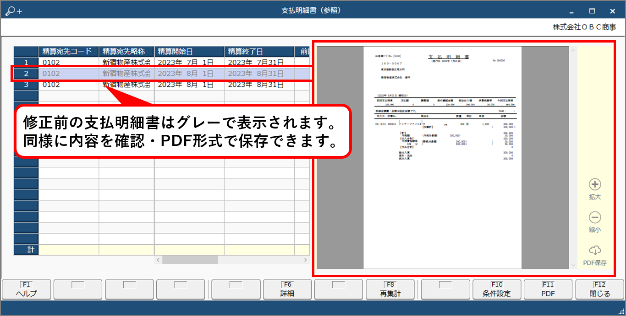The width and height of the screenshot is (626, 316).
Task: Select cell 2023年 7月31日 in row 1
Action: click(259, 62)
